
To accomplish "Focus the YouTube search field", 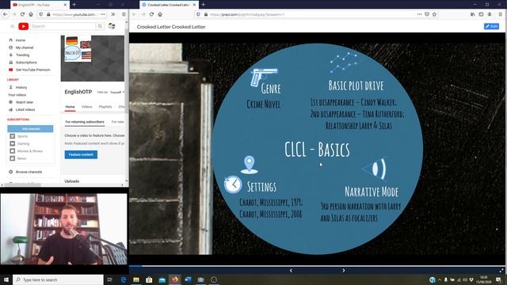I will click(x=63, y=26).
